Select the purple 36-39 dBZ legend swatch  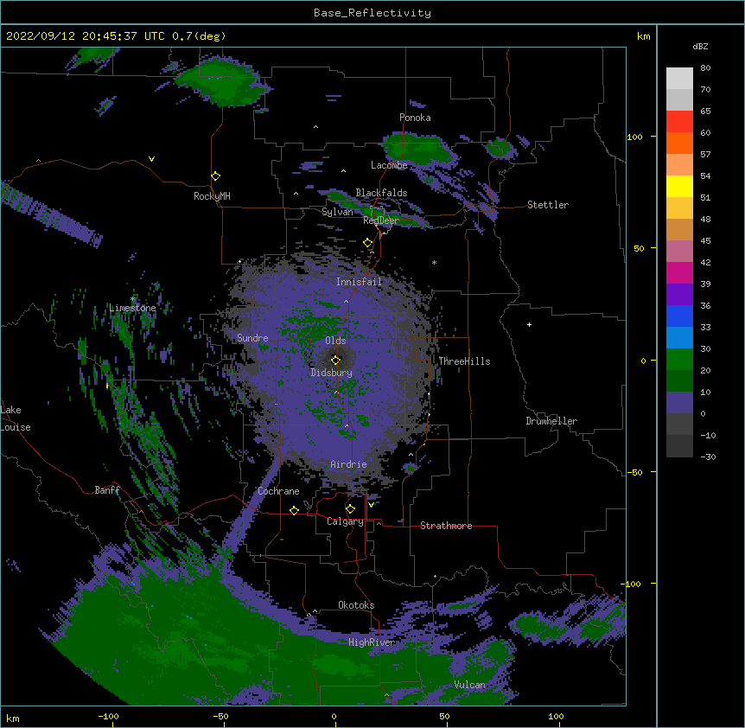[679, 295]
